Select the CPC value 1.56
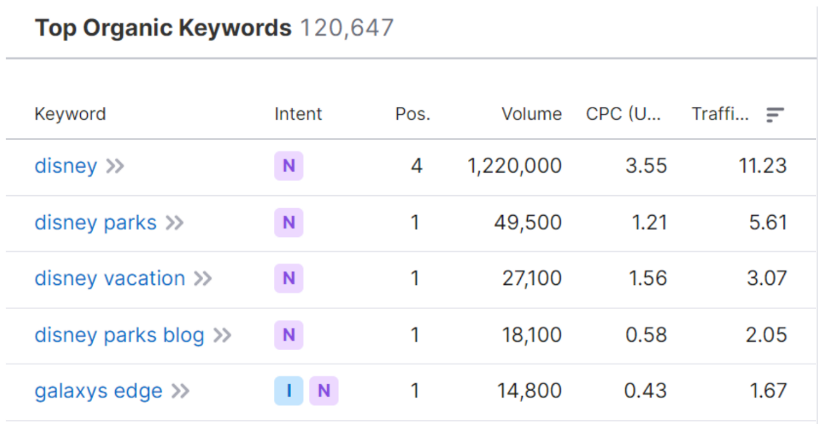The image size is (818, 424). click(648, 279)
